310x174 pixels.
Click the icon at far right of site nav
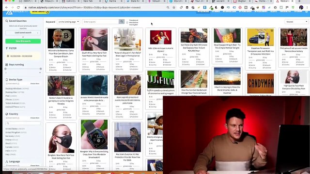[307, 12]
